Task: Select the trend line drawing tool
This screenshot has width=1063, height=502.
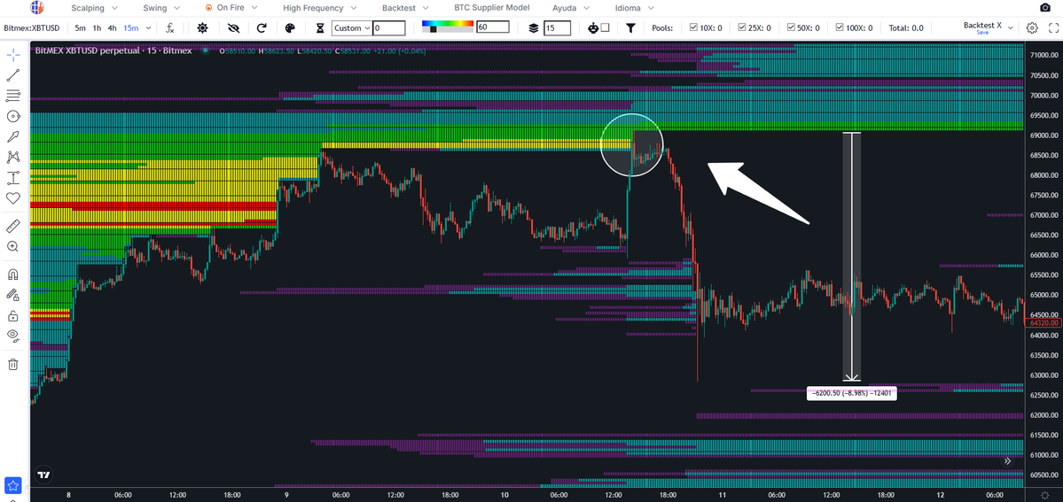Action: pos(13,75)
